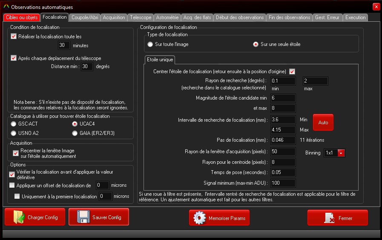
Task: Enable Appliquer un offset de focalisation
Action: 11,185
